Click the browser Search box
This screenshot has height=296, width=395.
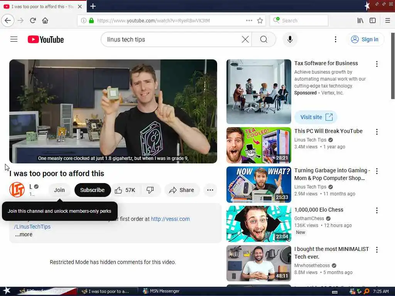pyautogui.click(x=299, y=20)
